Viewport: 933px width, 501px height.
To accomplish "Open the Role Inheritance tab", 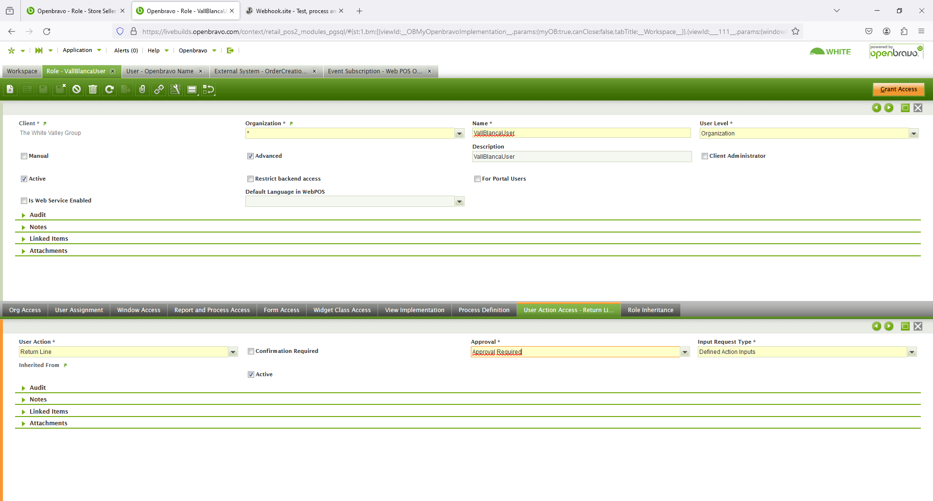I will [x=650, y=310].
